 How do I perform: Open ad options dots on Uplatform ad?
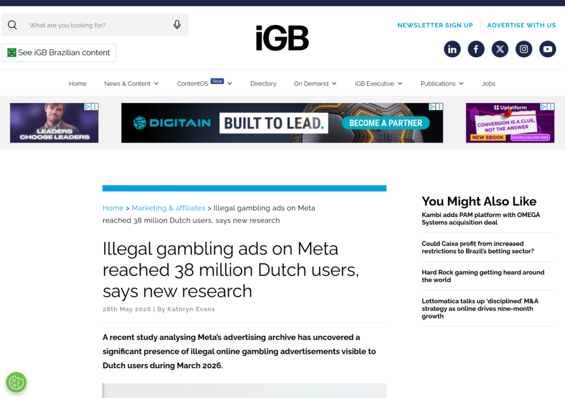click(x=550, y=107)
